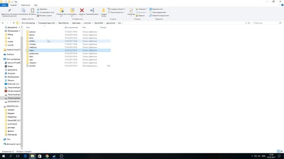Click Creative Cloud Files in navigation pane
284x159 pixels.
coord(12,50)
